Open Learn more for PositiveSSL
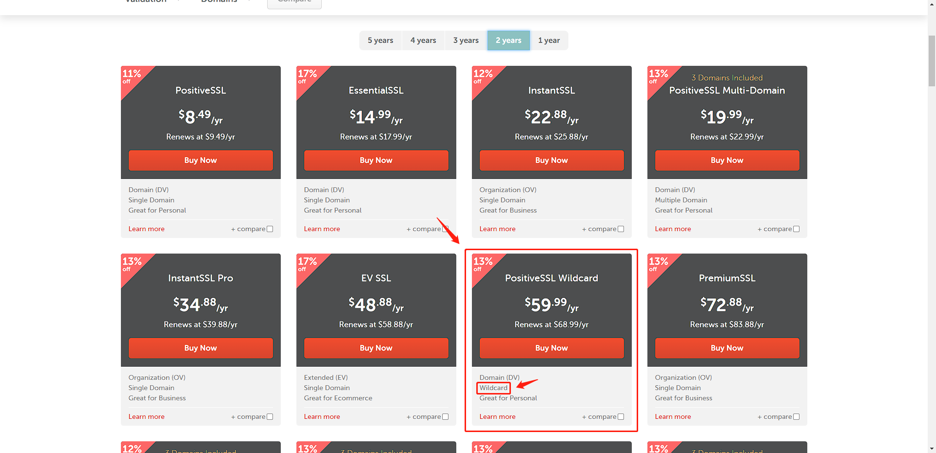936x453 pixels. 147,229
